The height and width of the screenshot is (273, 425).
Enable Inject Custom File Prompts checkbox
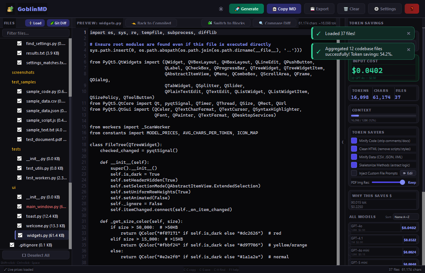pyautogui.click(x=354, y=173)
